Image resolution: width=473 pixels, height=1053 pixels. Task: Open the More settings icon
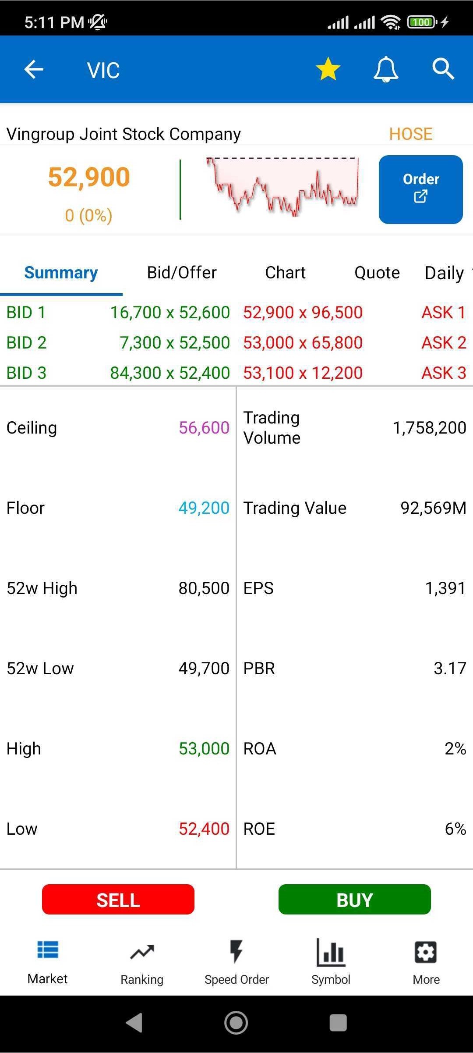[x=426, y=952]
